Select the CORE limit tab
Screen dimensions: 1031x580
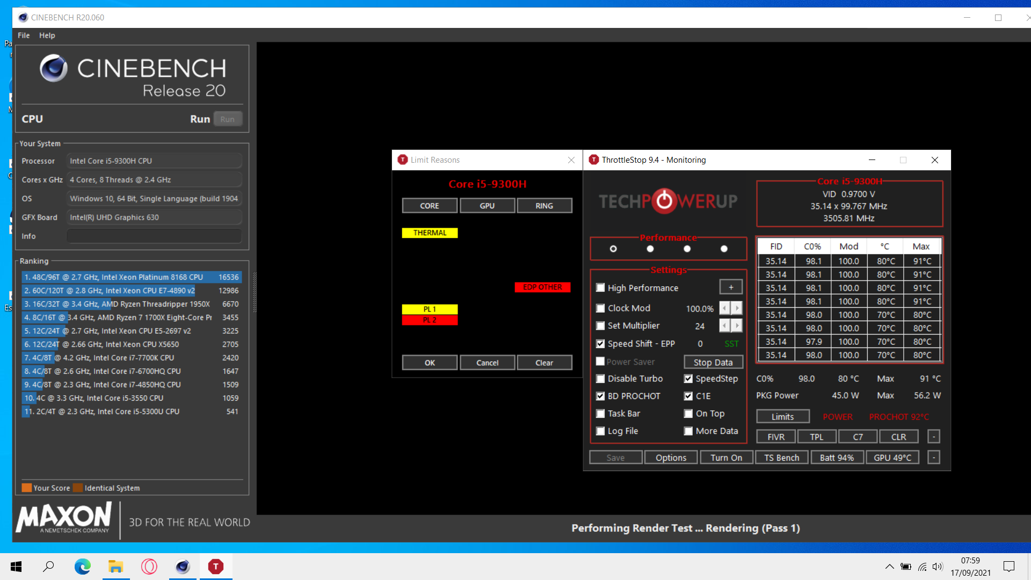pos(430,206)
